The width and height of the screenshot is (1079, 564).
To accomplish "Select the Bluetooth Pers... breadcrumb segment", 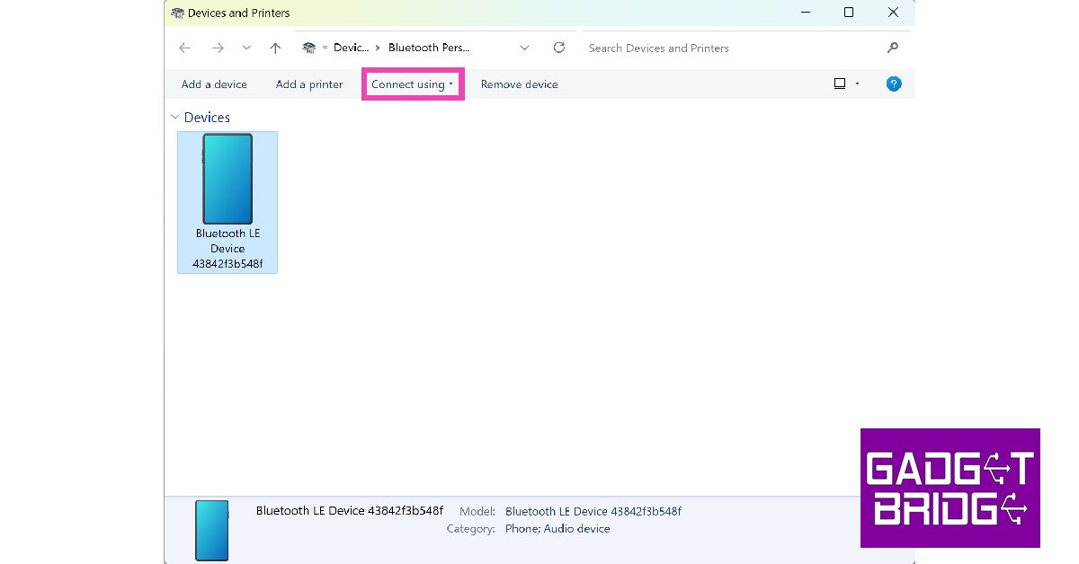I will point(429,48).
